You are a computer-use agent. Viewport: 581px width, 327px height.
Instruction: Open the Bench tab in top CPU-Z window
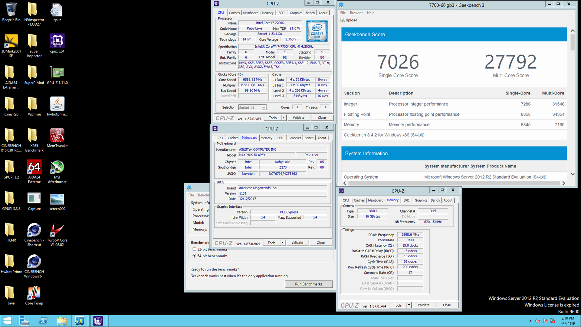tap(310, 13)
